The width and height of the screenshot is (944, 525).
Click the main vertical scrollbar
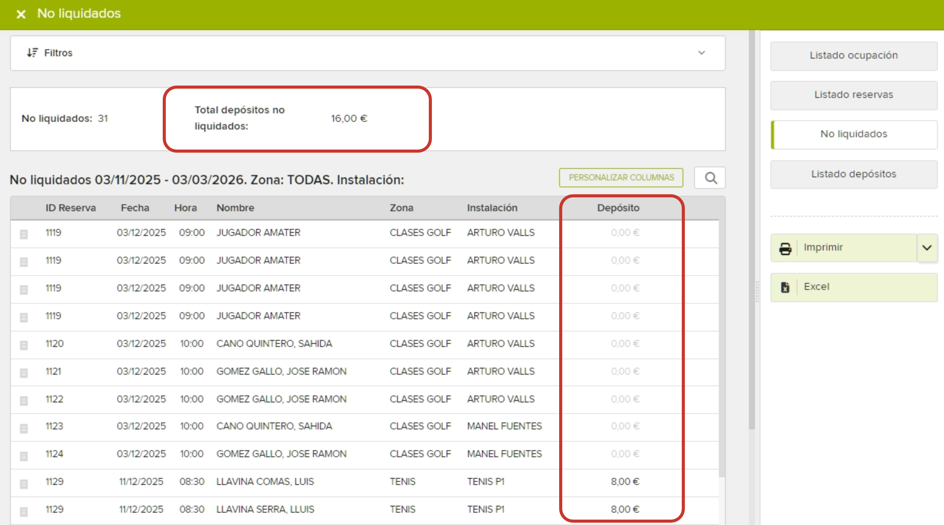752,231
